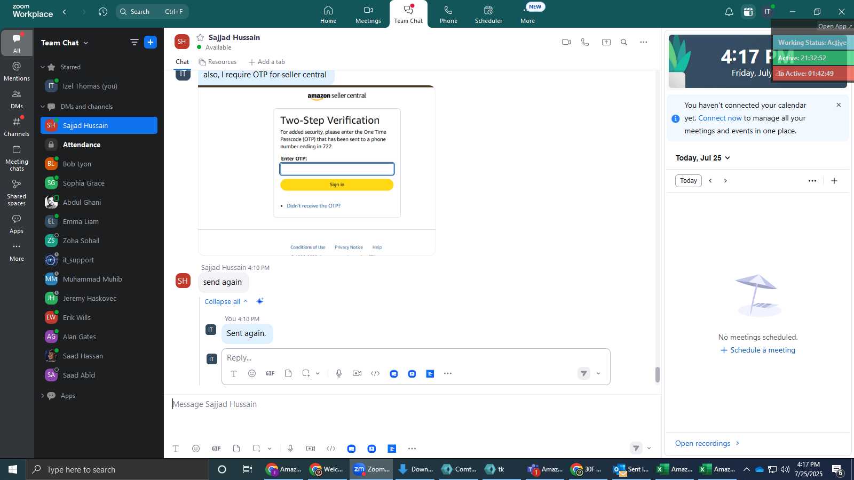Dismiss the calendar connect notice
The image size is (854, 480).
839,105
